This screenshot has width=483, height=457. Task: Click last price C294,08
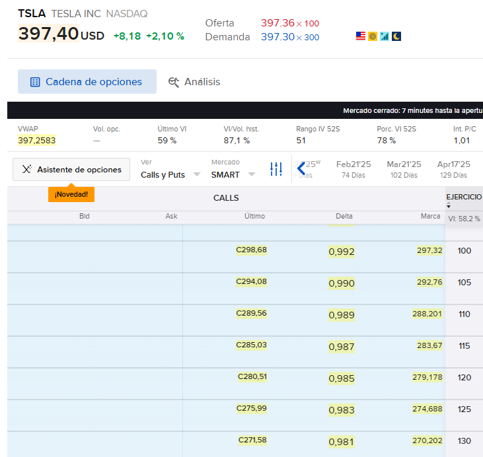coord(251,281)
